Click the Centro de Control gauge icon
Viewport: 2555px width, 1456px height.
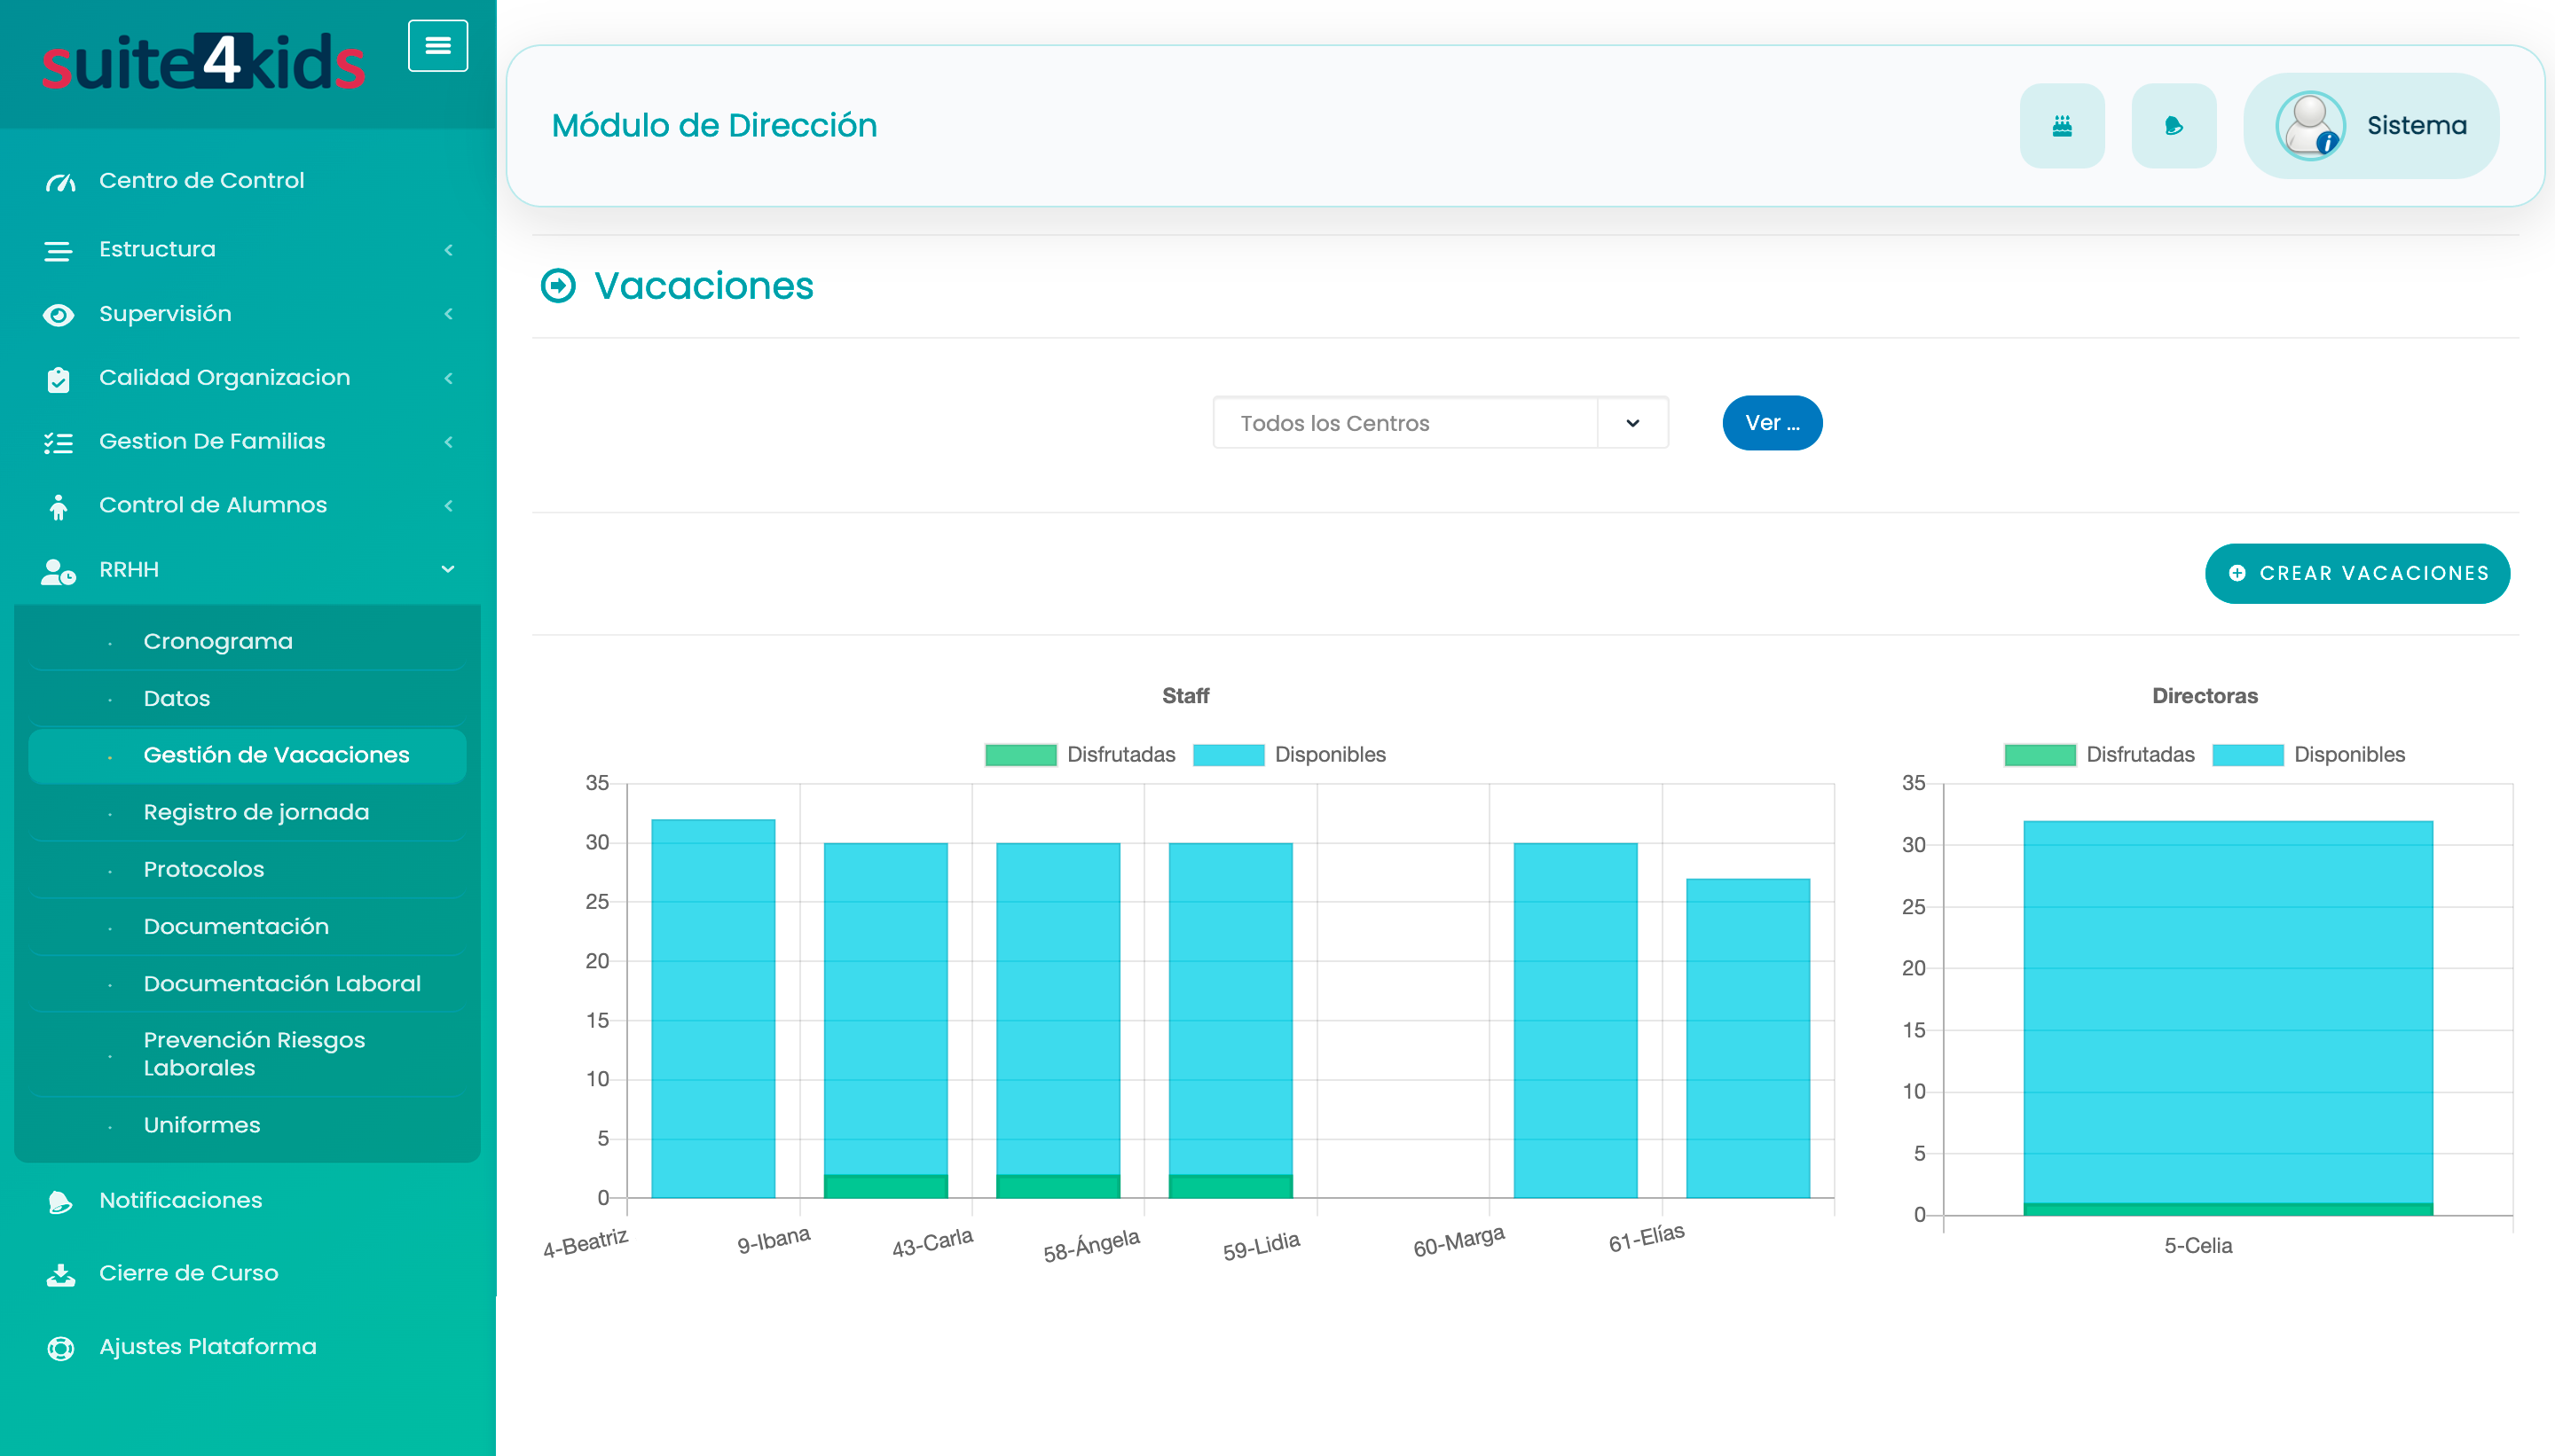tap(60, 182)
